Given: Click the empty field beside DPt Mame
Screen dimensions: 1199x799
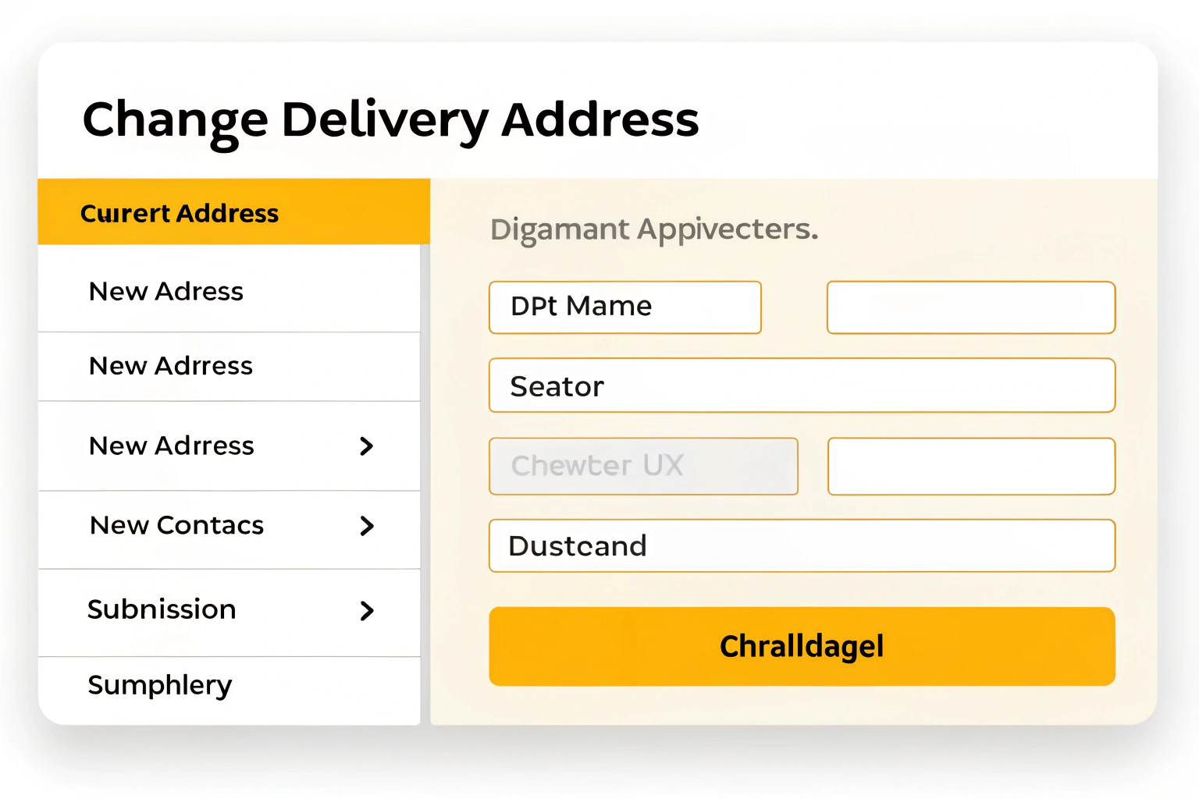Looking at the screenshot, I should point(970,307).
